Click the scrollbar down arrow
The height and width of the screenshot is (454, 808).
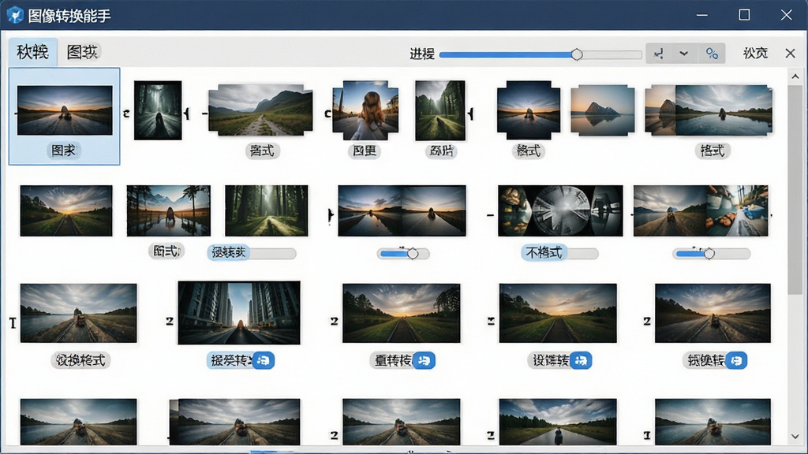tap(795, 437)
